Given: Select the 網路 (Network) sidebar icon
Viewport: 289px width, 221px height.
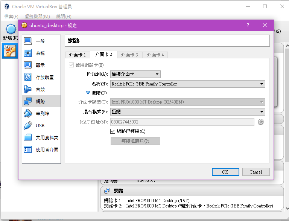Looking at the screenshot, I should tap(27, 101).
